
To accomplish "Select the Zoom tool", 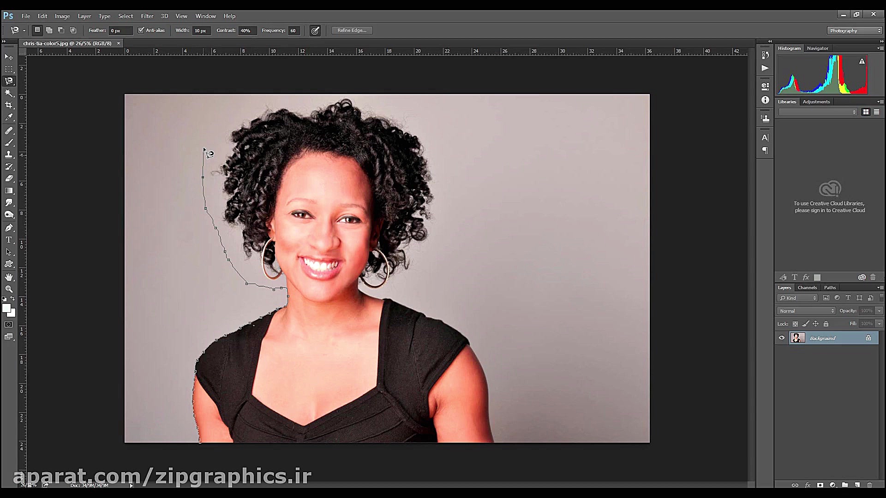I will 9,289.
